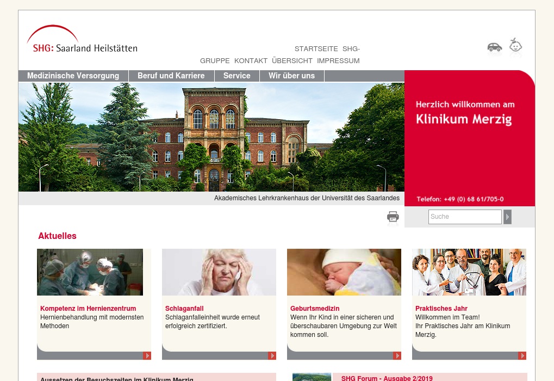Screen dimensions: 554x381
Task: Click the SHG Saarland Heilstätten logo
Action: (82, 40)
